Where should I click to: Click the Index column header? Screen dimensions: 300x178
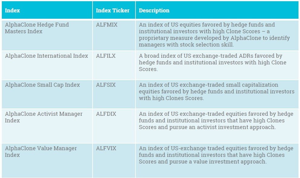(12, 10)
